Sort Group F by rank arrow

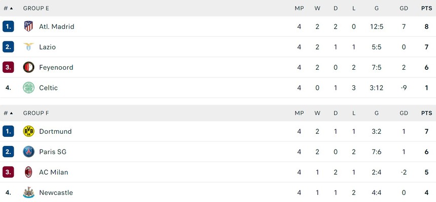(x=11, y=113)
